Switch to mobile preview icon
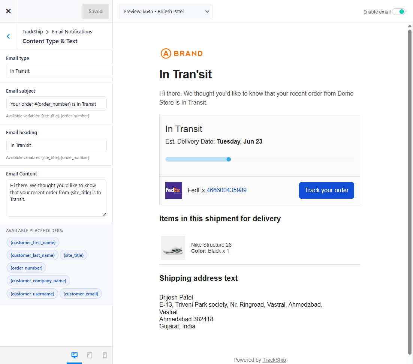 click(105, 355)
